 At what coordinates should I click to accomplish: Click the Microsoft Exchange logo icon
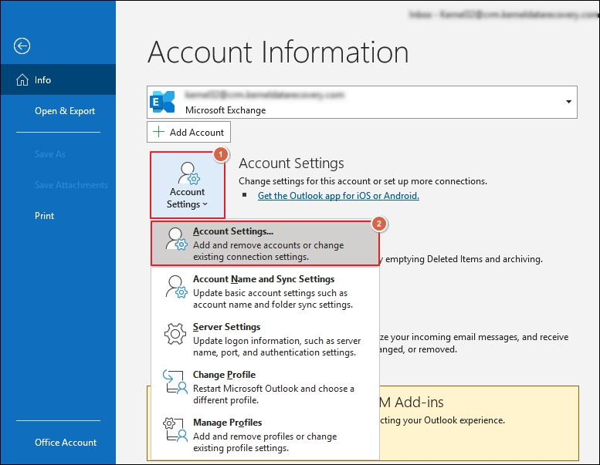click(x=162, y=102)
